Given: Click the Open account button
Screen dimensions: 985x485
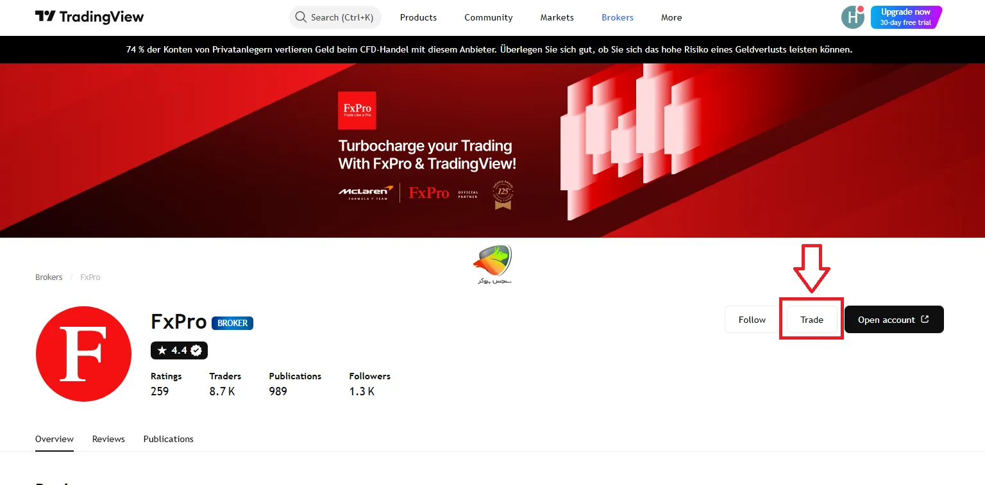Looking at the screenshot, I should 893,320.
